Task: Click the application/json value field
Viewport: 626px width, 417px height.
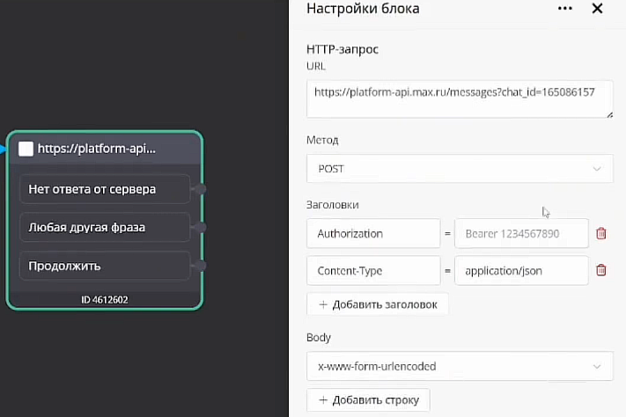Action: 521,271
